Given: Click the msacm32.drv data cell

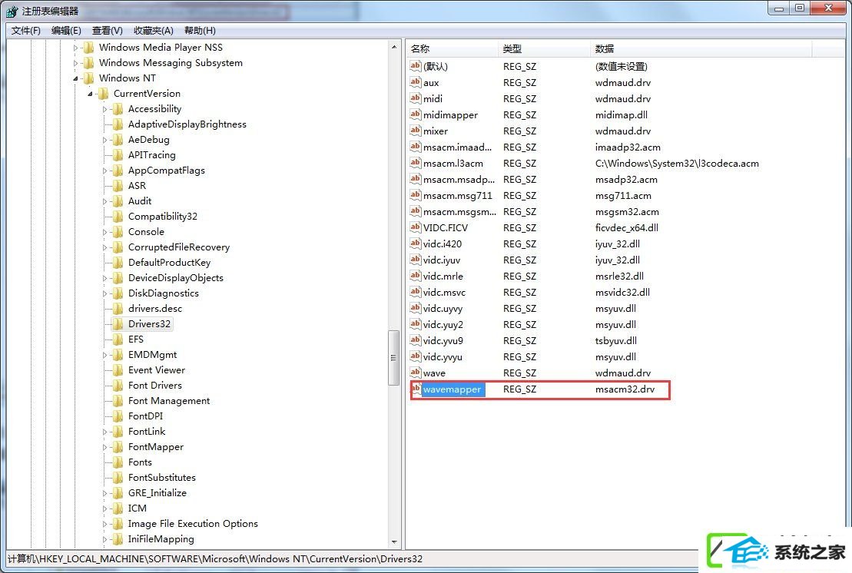Looking at the screenshot, I should [x=625, y=389].
